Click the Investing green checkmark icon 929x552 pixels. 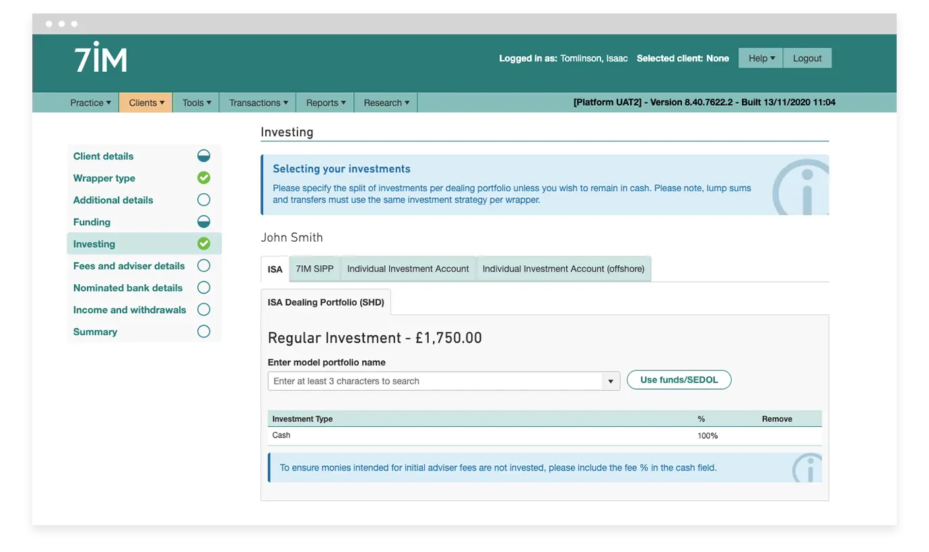(203, 244)
